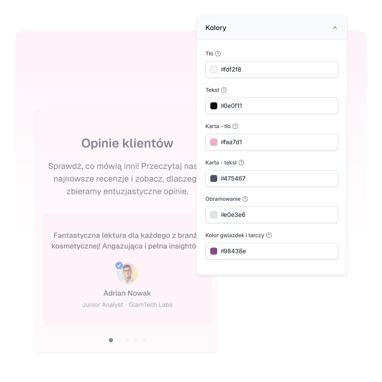382x382 pixels.
Task: Click the #475467 hex input field
Action: (272, 178)
